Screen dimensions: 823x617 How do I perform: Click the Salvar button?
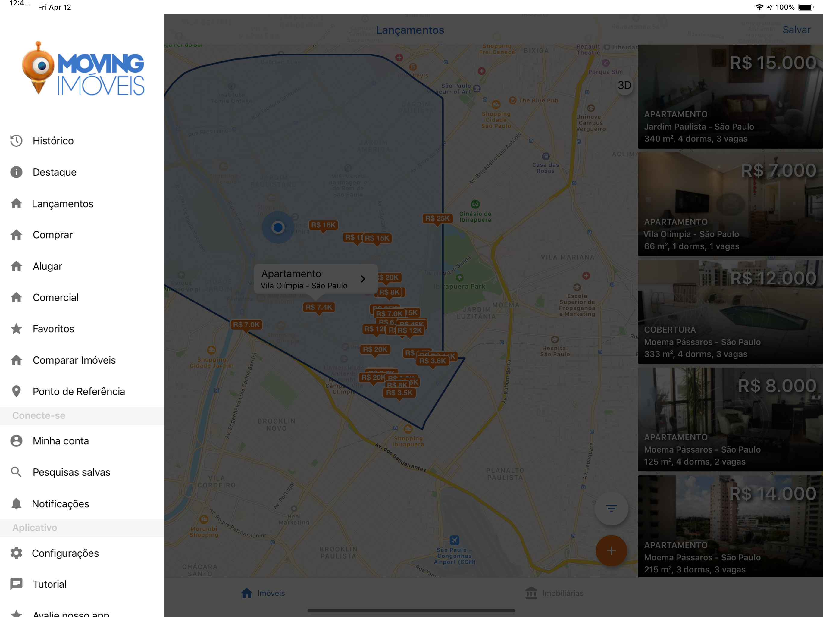pos(796,30)
